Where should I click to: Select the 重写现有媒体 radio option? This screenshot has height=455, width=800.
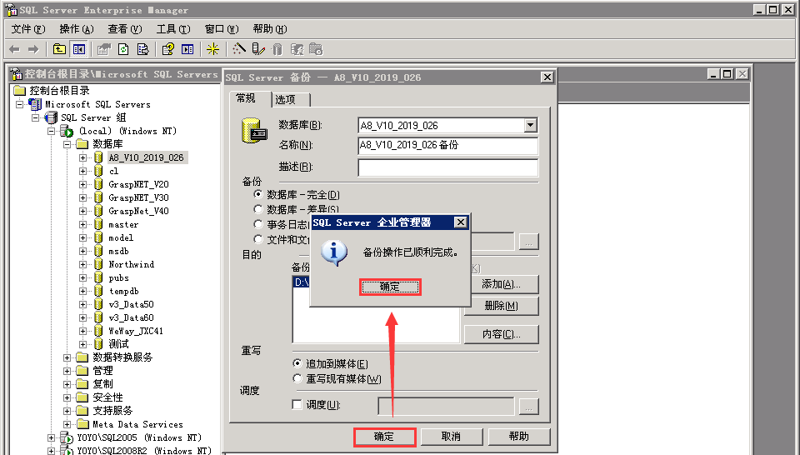pyautogui.click(x=297, y=378)
